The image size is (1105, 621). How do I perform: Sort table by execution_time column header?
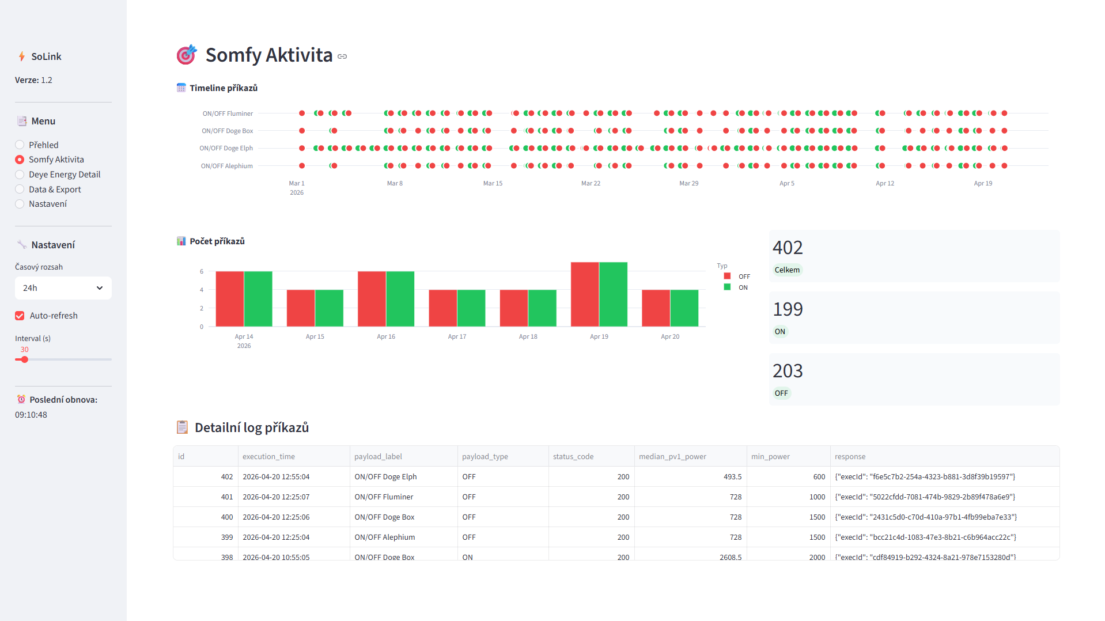click(268, 457)
